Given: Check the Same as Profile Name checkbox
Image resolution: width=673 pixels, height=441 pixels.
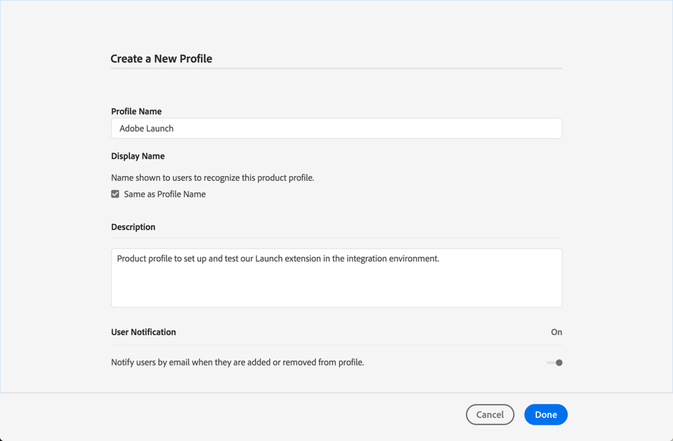Looking at the screenshot, I should [x=115, y=194].
